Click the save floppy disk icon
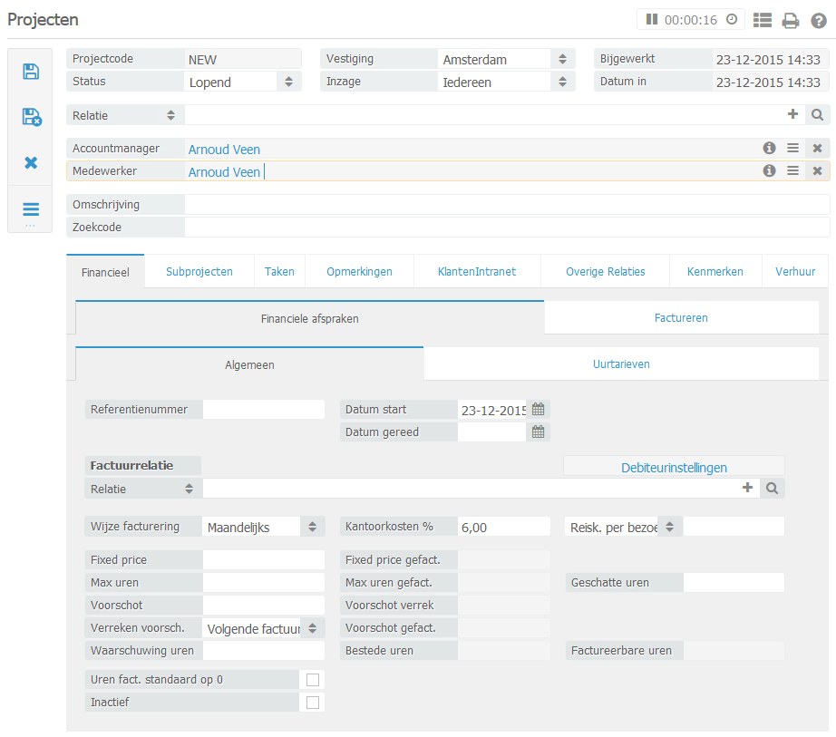This screenshot has width=836, height=737. point(31,72)
